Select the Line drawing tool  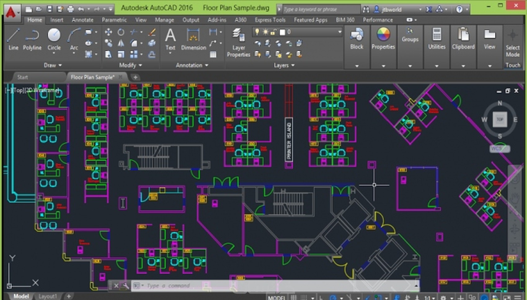(13, 39)
